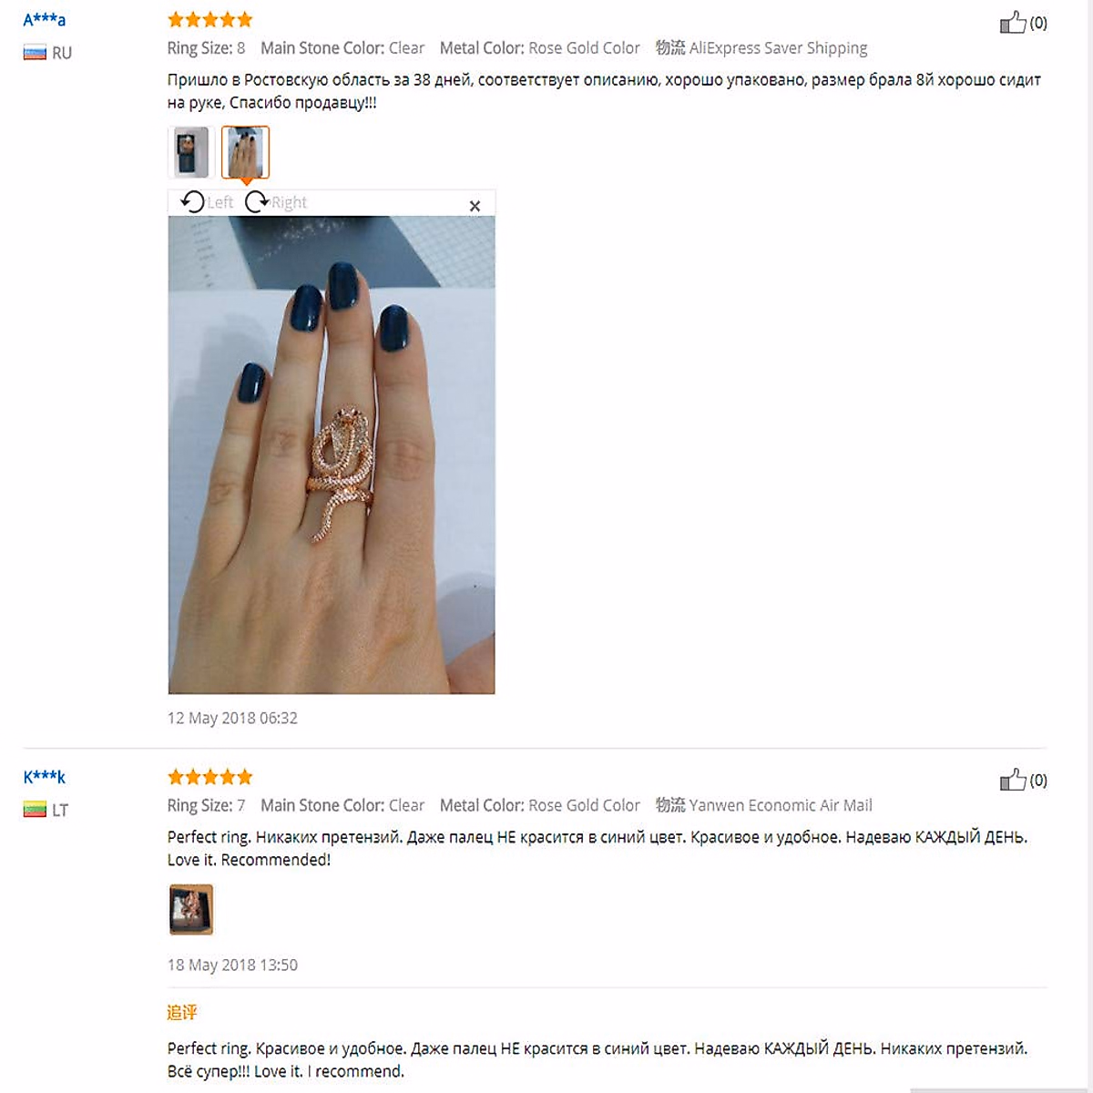Click AliExpress Saver Shipping label
1093x1093 pixels.
[778, 48]
